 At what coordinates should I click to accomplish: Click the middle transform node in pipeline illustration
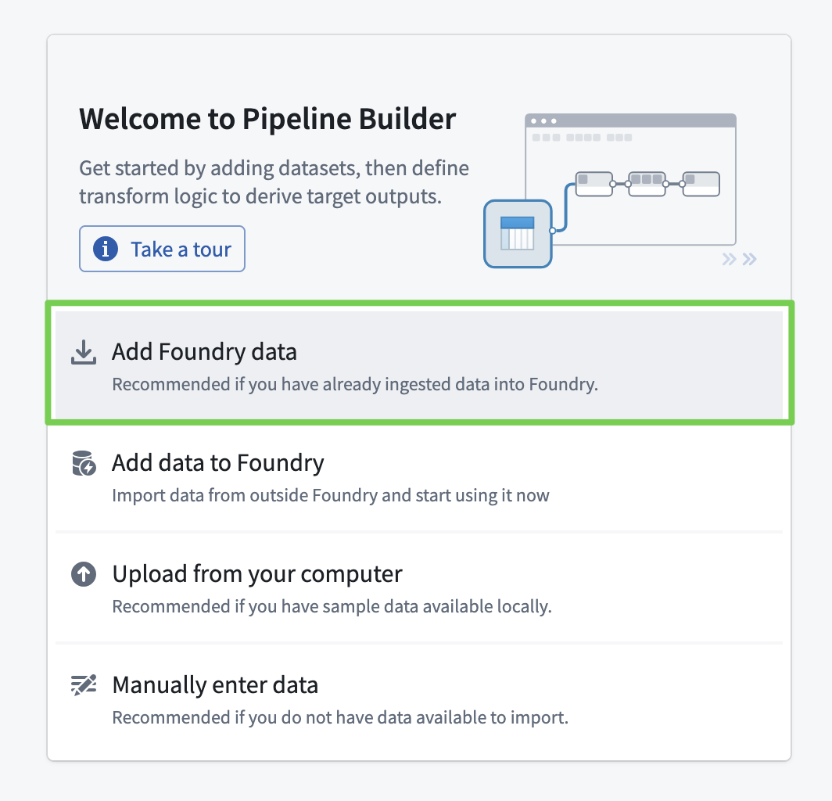(x=647, y=184)
